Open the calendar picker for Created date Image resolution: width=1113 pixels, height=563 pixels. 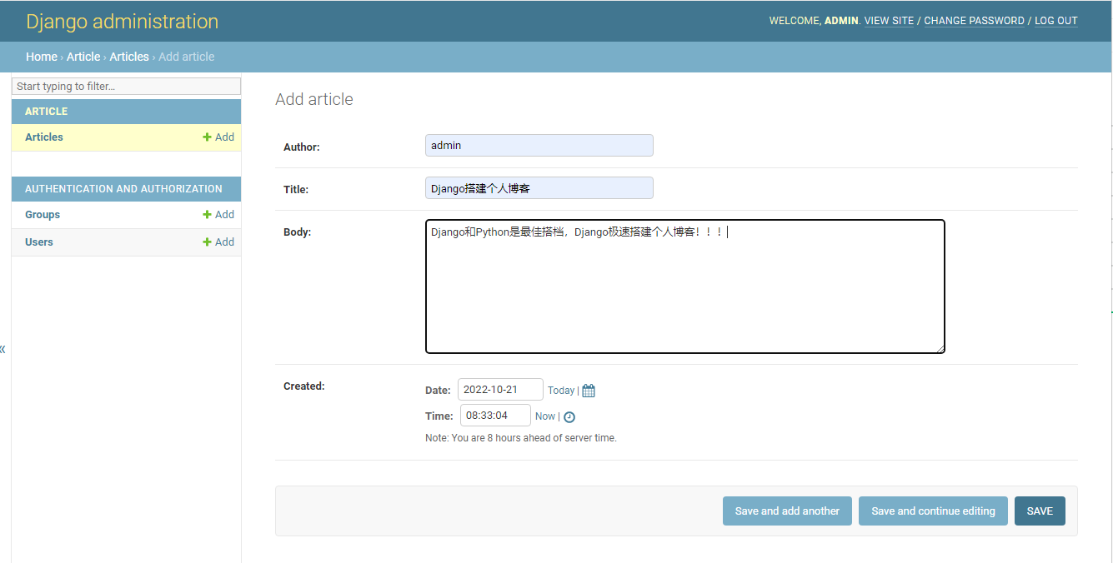[x=588, y=390]
